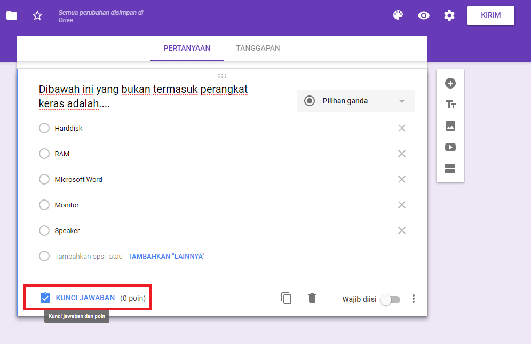
Task: Add a new section with the section icon
Action: click(450, 168)
